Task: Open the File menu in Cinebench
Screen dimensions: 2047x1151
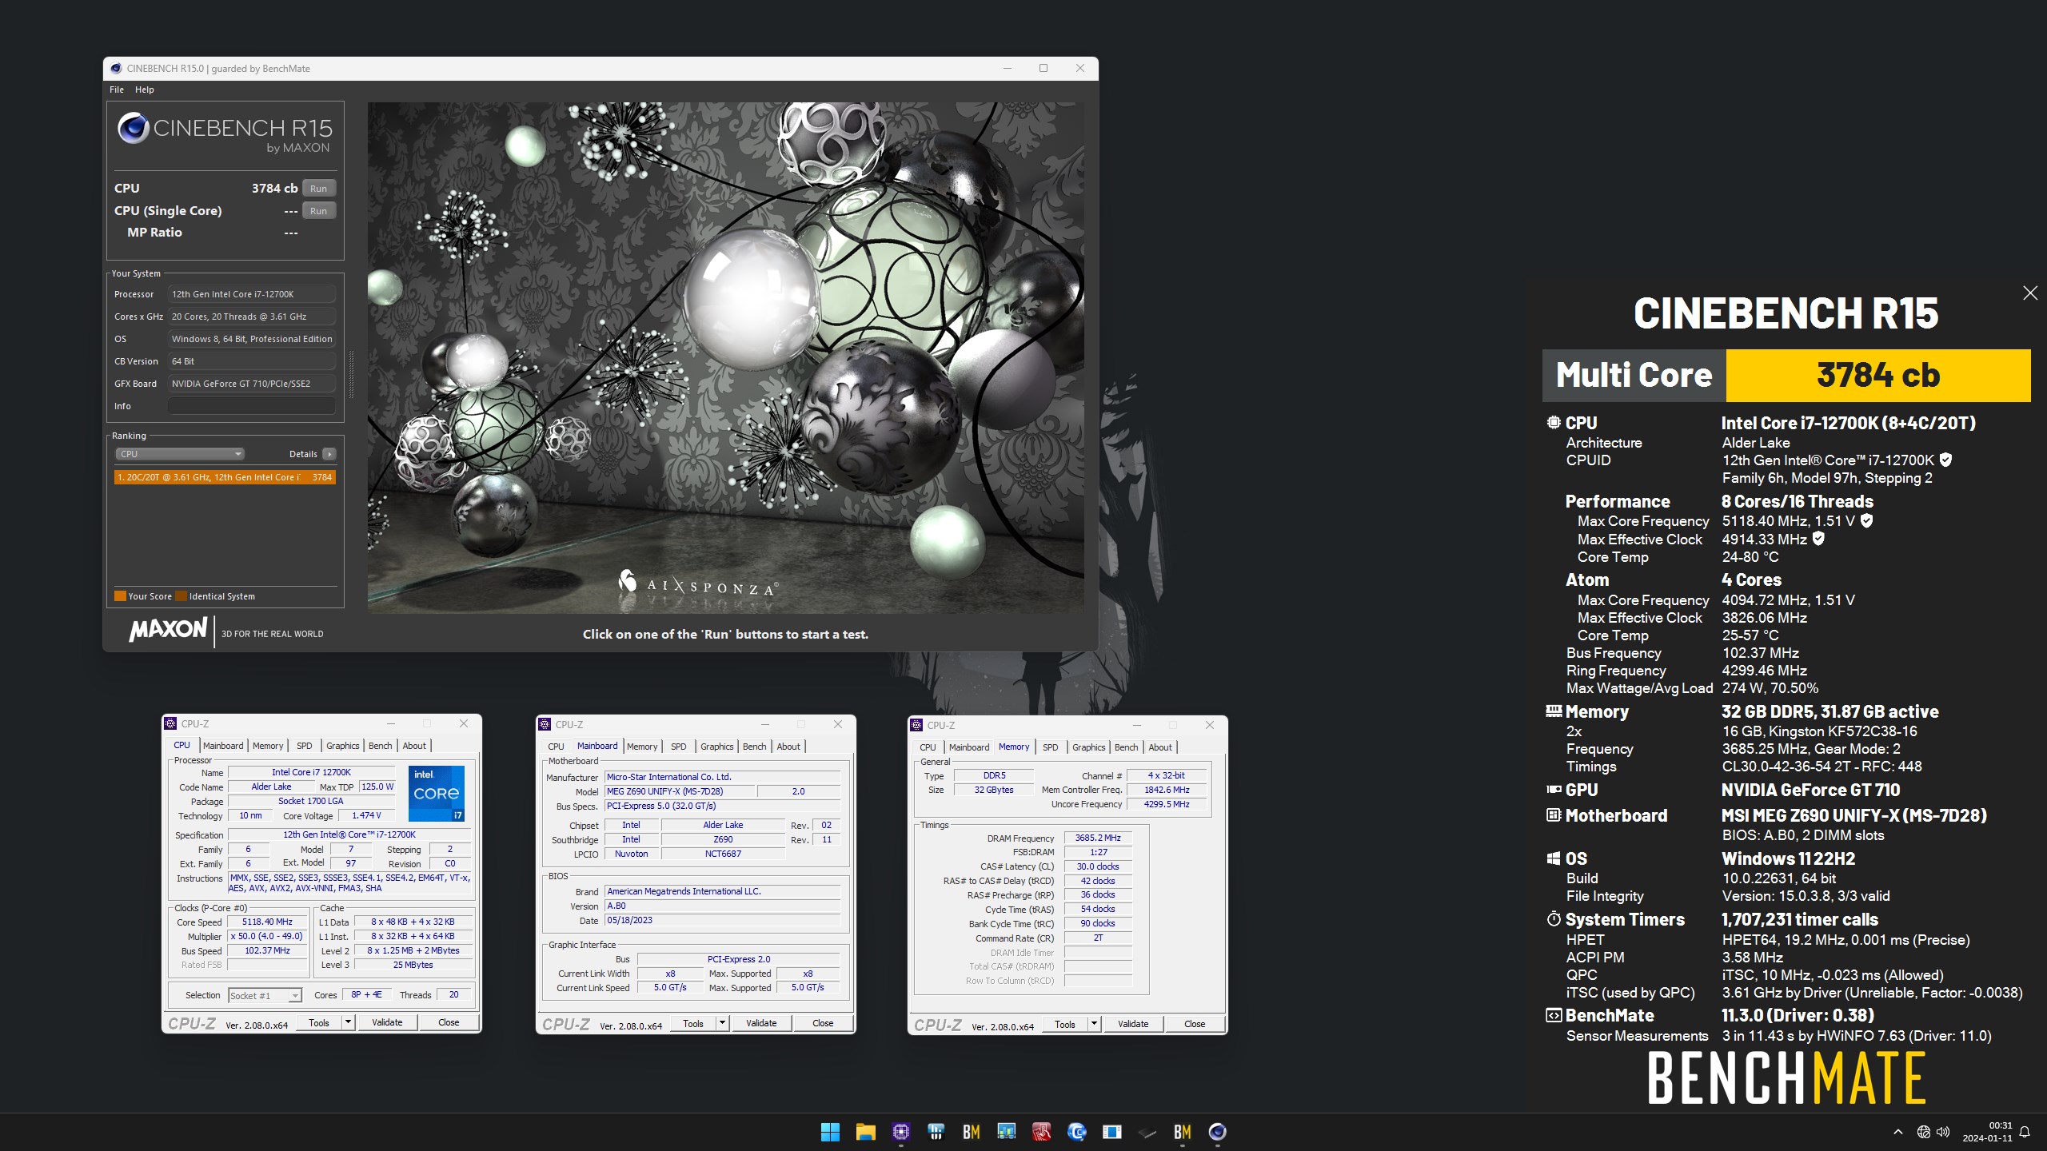Action: coord(117,90)
